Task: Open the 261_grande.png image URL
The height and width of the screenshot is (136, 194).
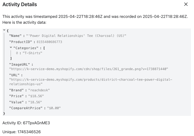Action: [x=89, y=69]
